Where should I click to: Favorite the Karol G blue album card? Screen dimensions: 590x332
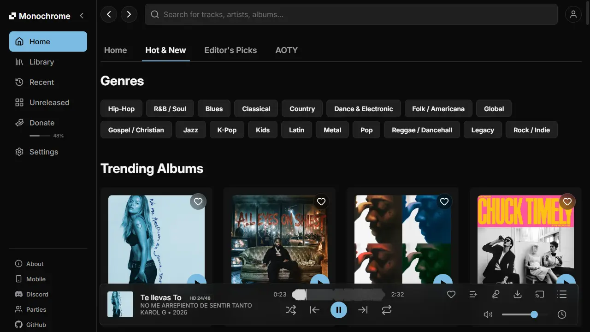pyautogui.click(x=198, y=202)
